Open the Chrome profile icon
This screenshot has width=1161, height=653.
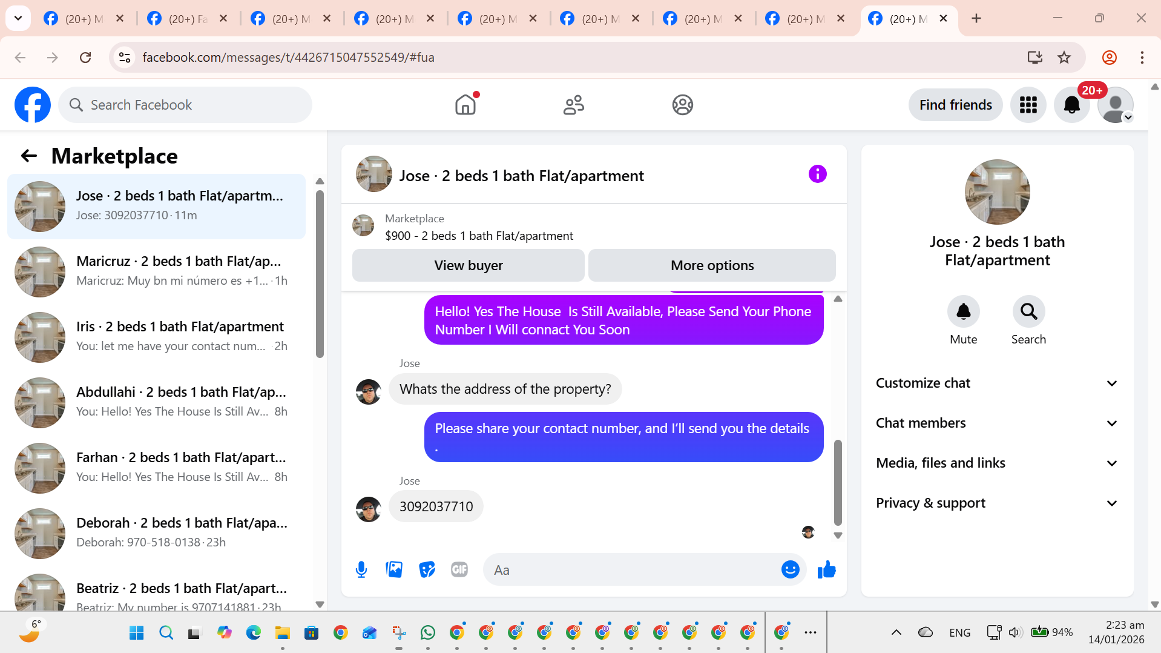click(x=1109, y=58)
